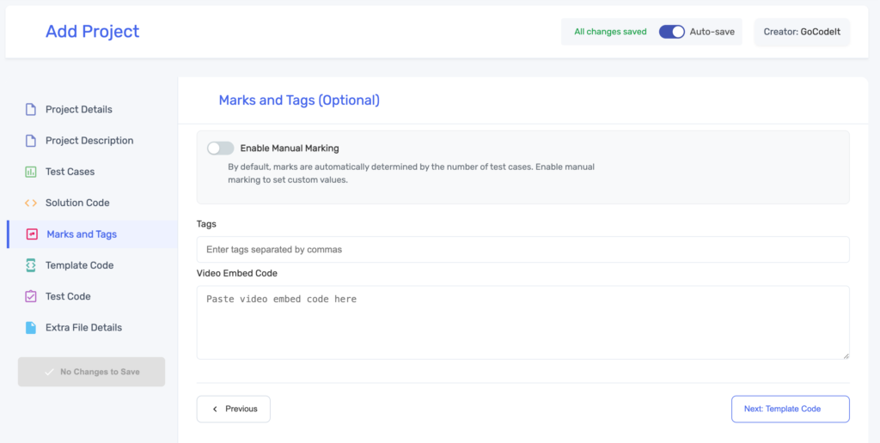
Task: Click the Test Code checklist icon
Action: (x=31, y=296)
